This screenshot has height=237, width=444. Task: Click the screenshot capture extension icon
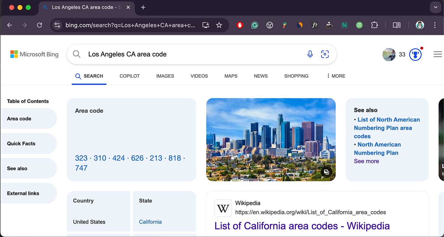tap(329, 25)
